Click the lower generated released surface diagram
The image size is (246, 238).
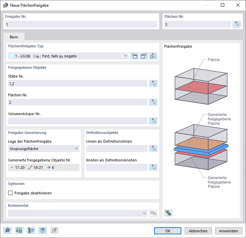pos(201,147)
